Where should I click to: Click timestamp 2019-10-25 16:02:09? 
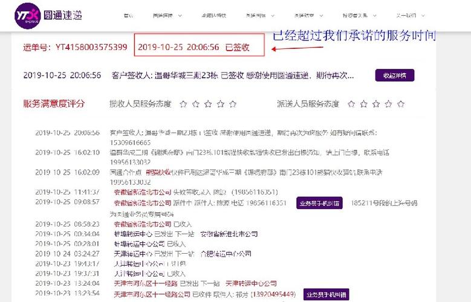pos(67,172)
